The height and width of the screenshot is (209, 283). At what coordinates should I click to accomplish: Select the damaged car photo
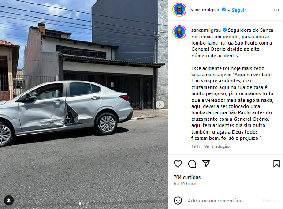[x=84, y=104]
